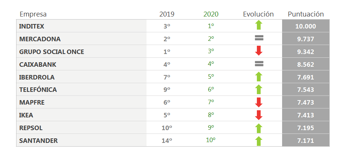Click the 2020 column header
This screenshot has width=345, height=153.
click(211, 14)
